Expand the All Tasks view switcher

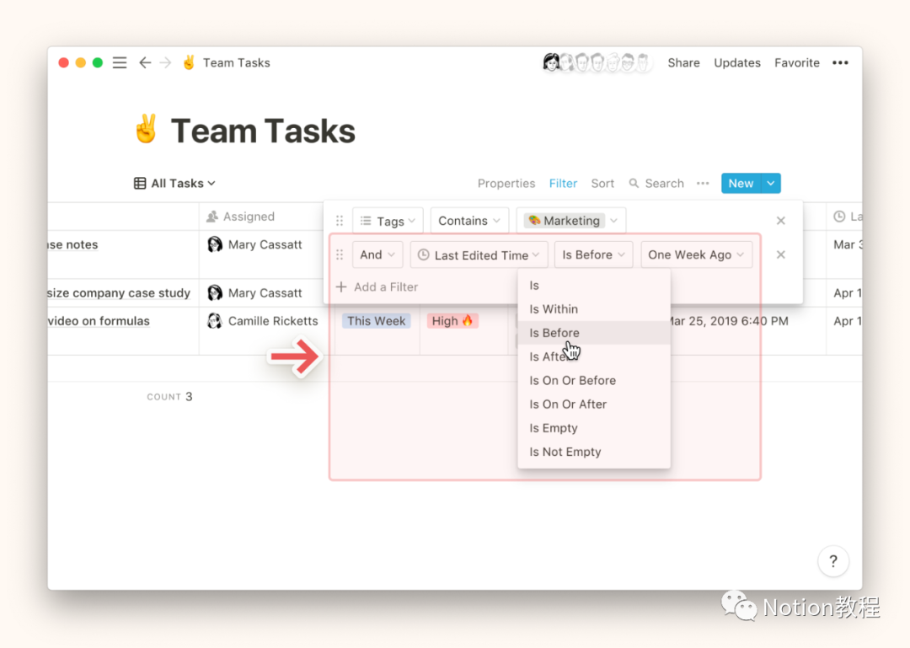(175, 184)
